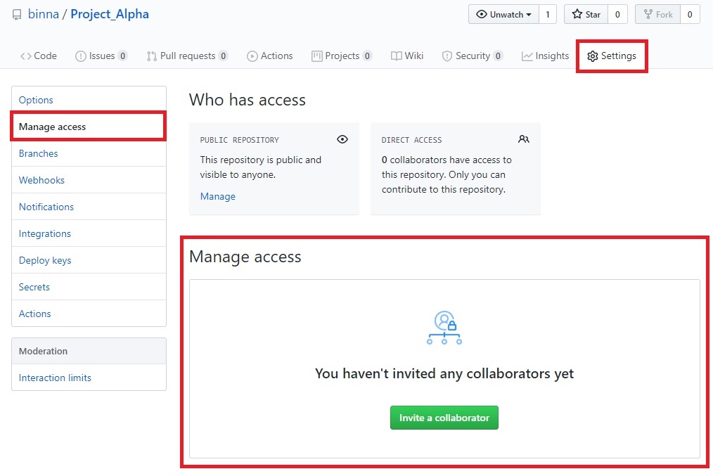713x476 pixels.
Task: Open the Project_Alpha repository link
Action: pyautogui.click(x=110, y=14)
